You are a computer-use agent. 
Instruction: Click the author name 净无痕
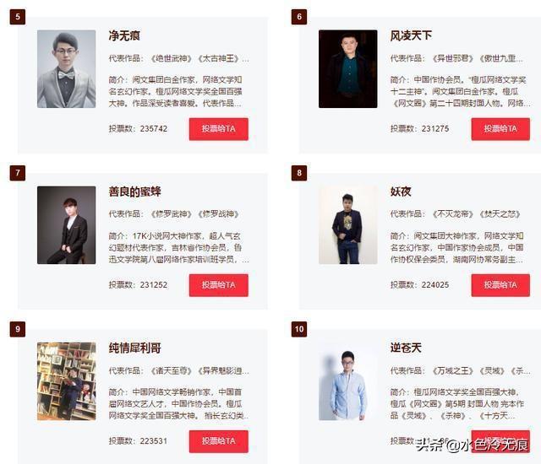pos(124,35)
